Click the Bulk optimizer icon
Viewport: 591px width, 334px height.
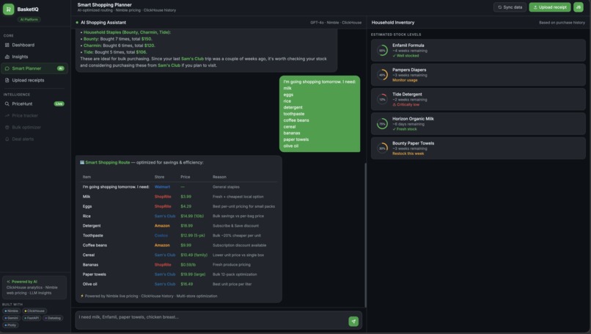coord(7,127)
